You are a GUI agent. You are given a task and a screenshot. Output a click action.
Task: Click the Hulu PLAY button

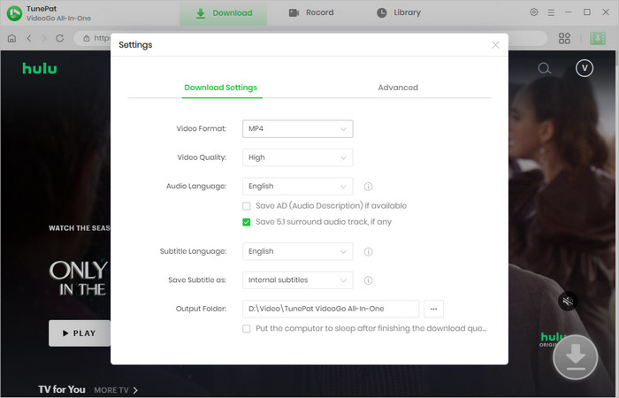click(79, 333)
